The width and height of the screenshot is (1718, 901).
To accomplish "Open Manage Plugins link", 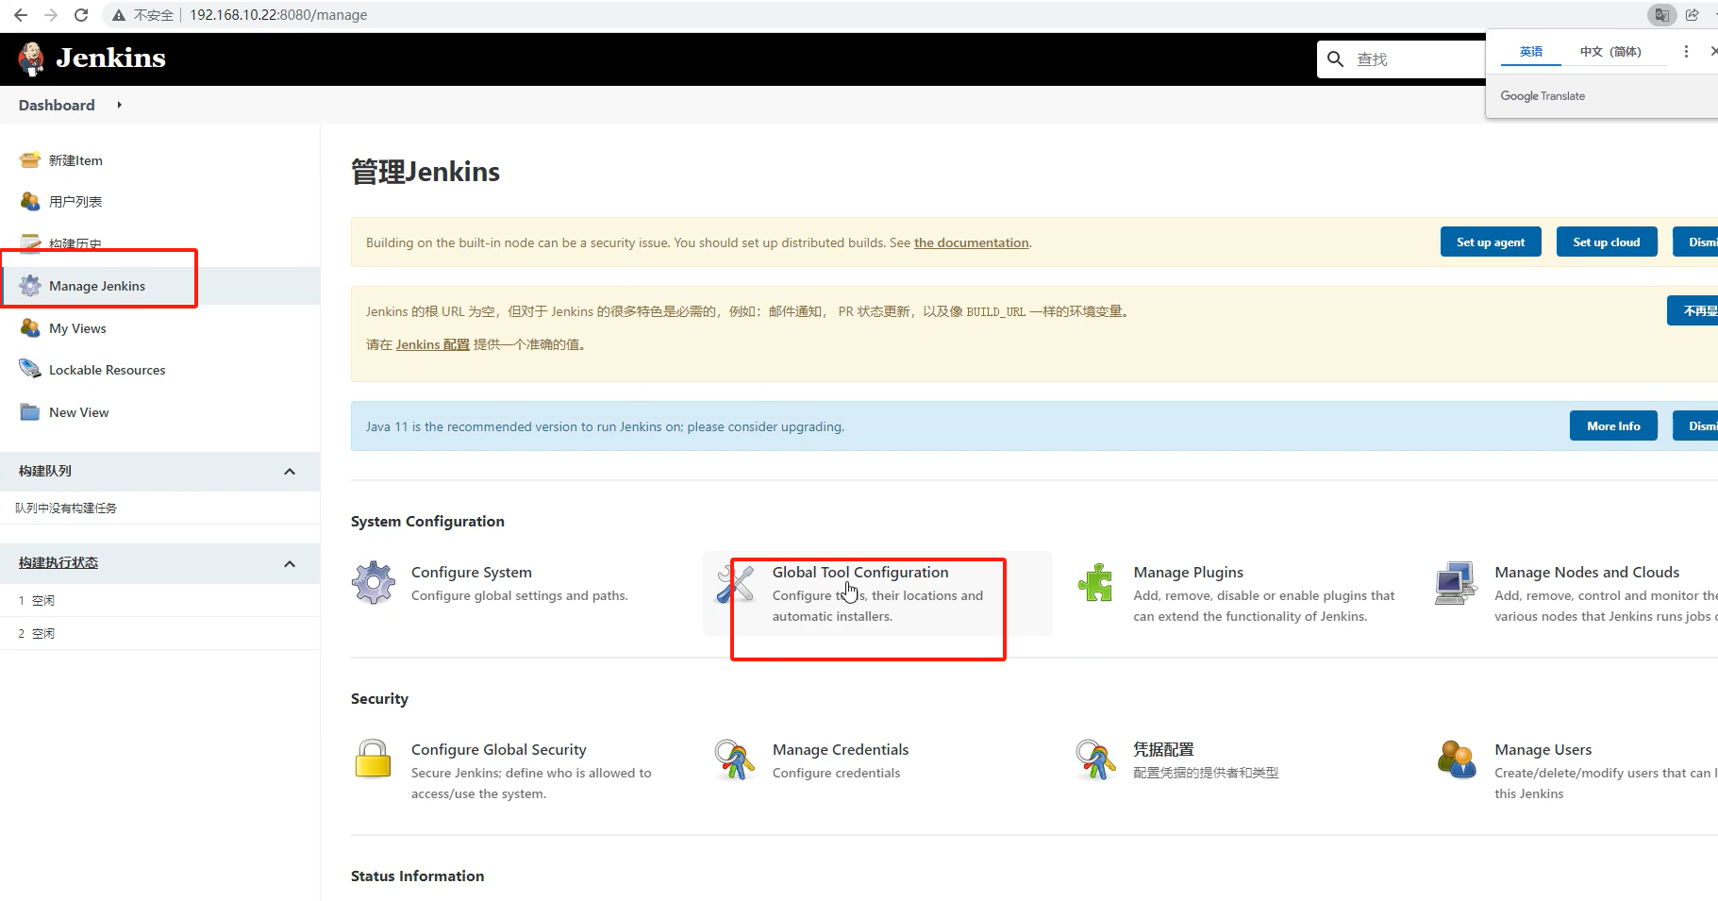I will tap(1189, 572).
